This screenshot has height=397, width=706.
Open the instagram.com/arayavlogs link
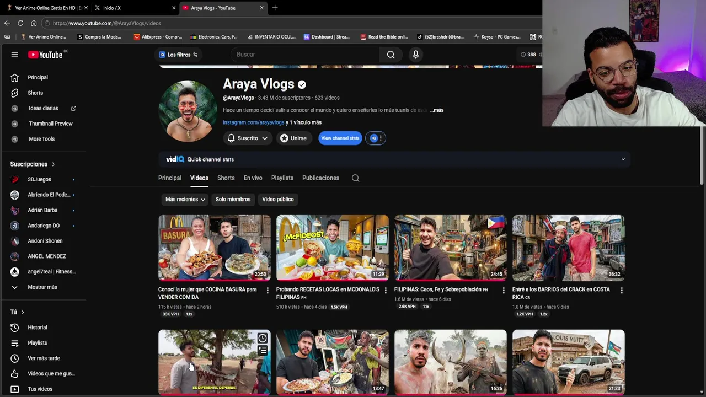(254, 122)
